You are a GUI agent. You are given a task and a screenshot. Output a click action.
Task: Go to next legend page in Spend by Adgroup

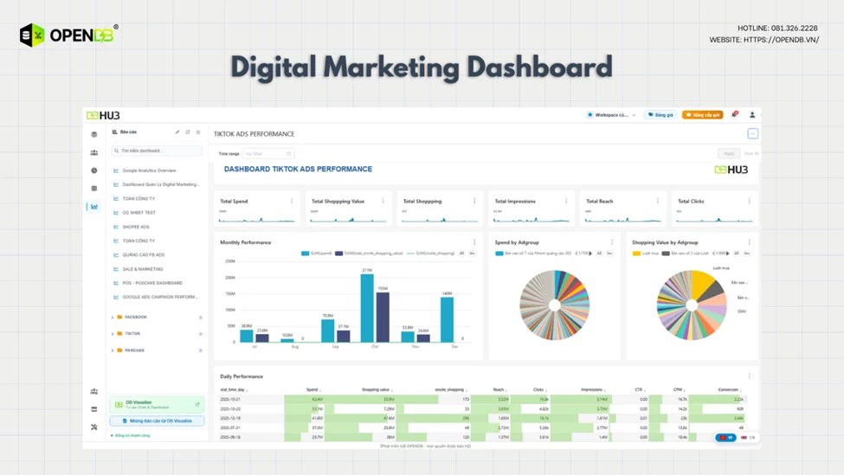pyautogui.click(x=591, y=254)
